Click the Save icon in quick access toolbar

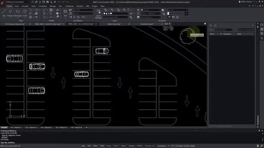point(47,2)
